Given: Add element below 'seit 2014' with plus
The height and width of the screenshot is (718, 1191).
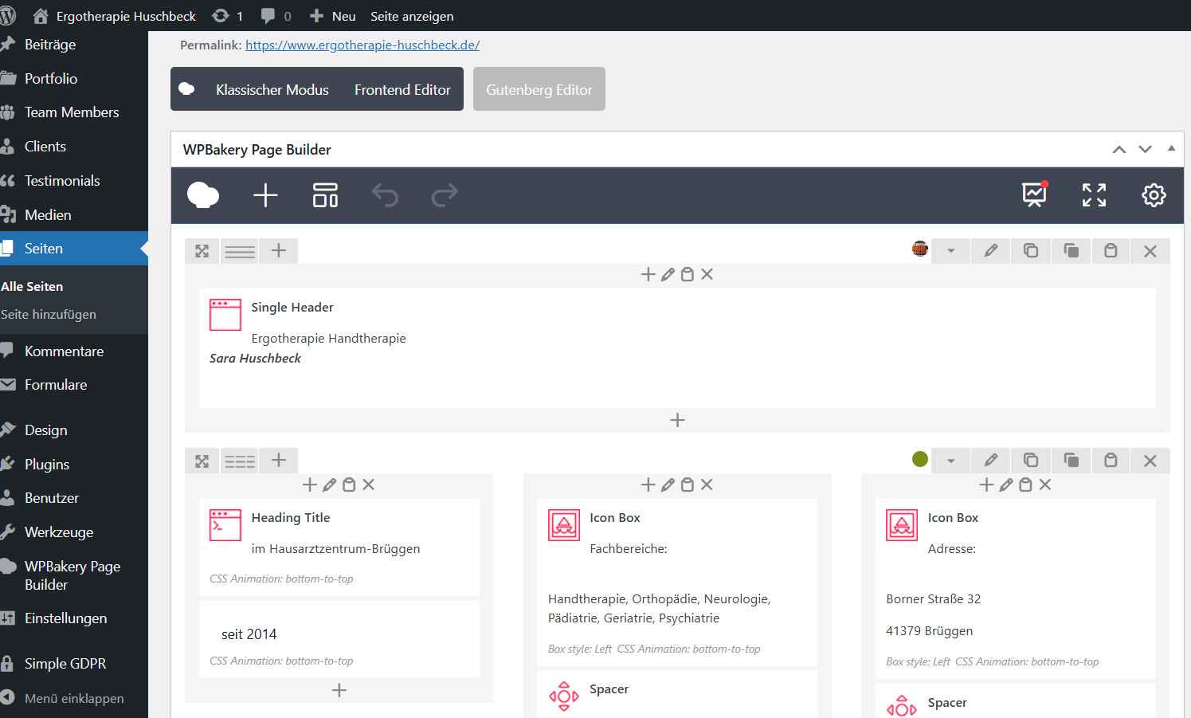Looking at the screenshot, I should point(339,690).
